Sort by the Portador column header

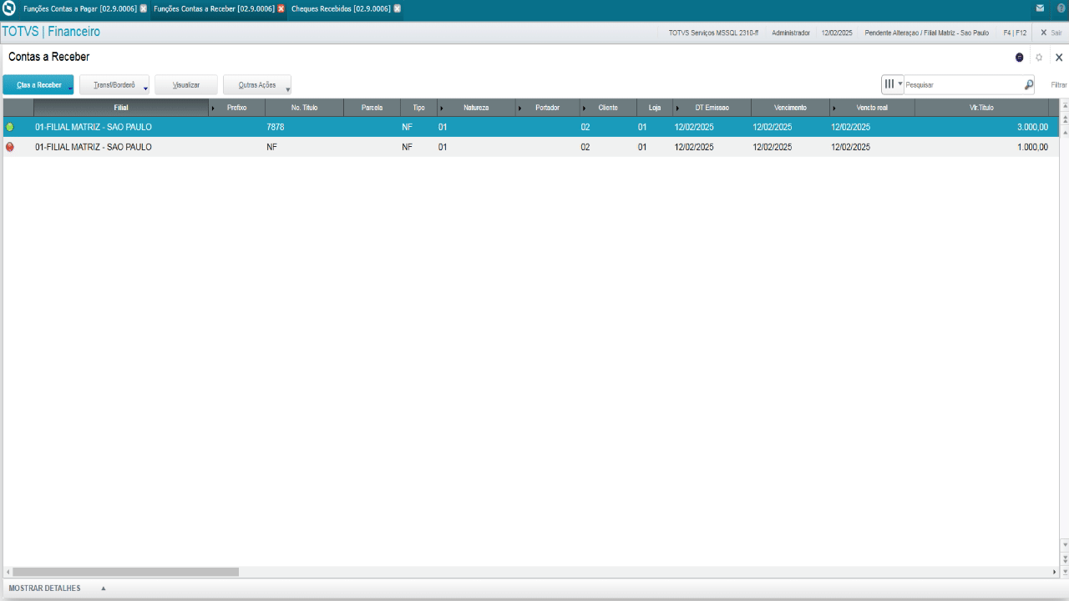pyautogui.click(x=547, y=108)
